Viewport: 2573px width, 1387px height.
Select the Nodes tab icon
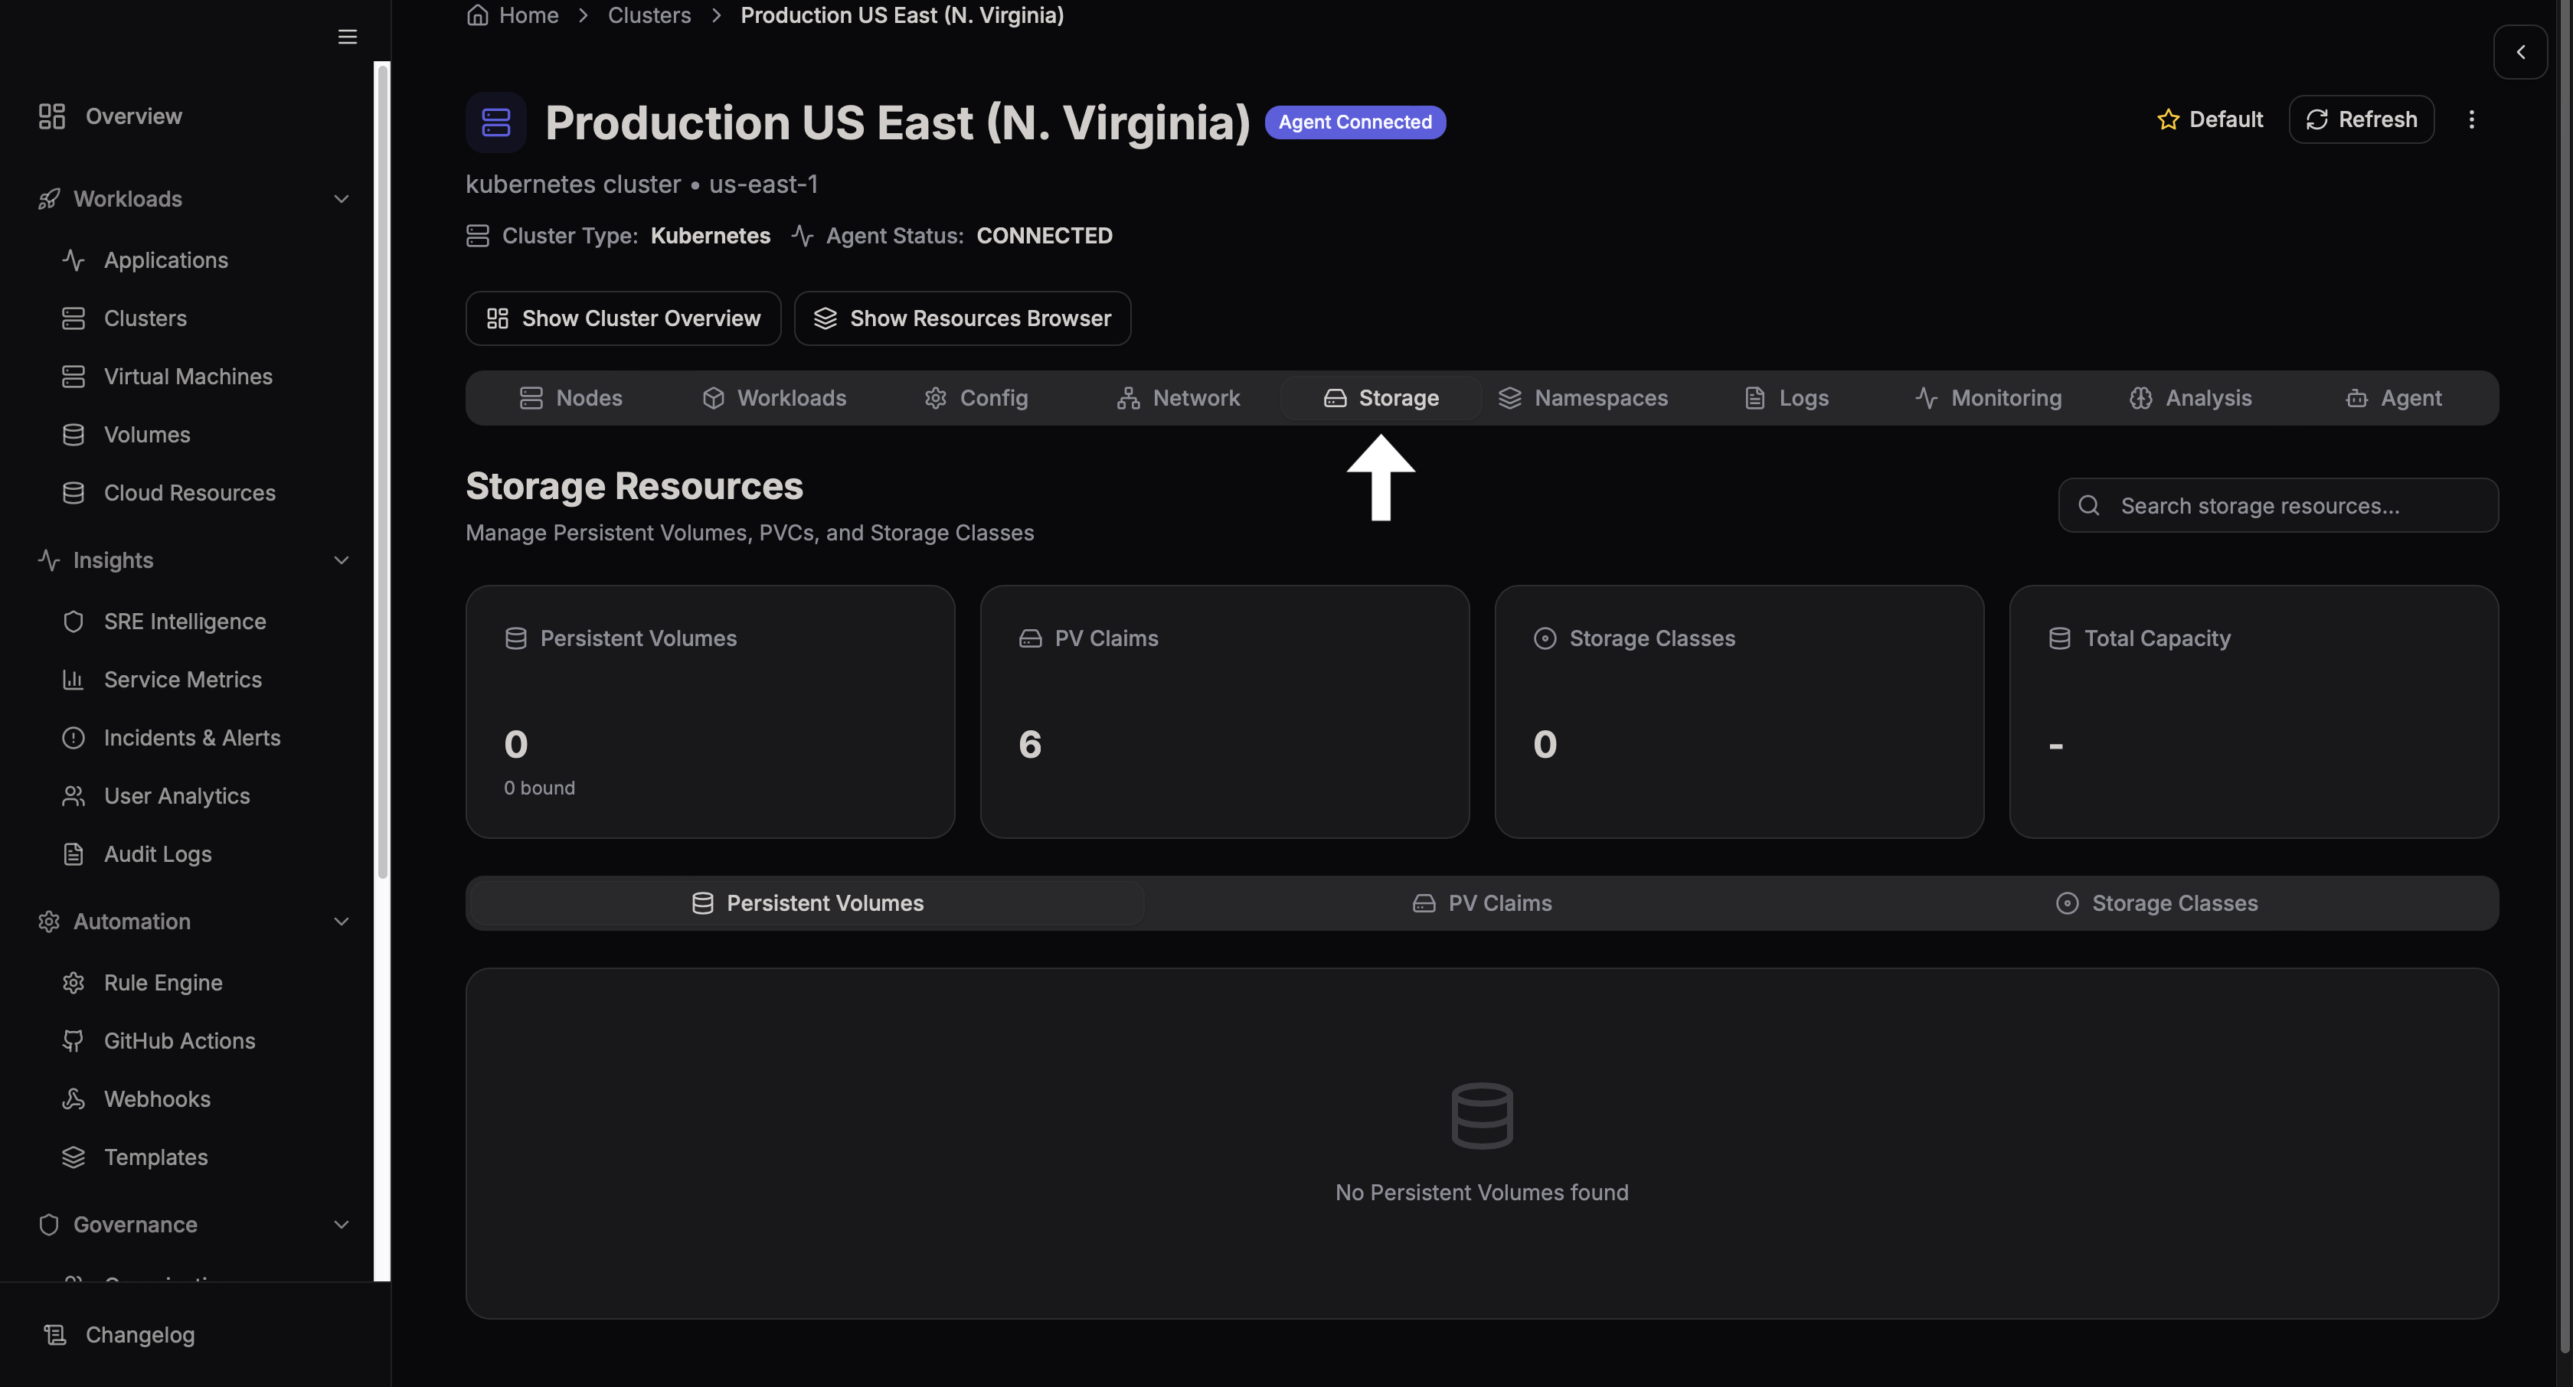coord(531,397)
